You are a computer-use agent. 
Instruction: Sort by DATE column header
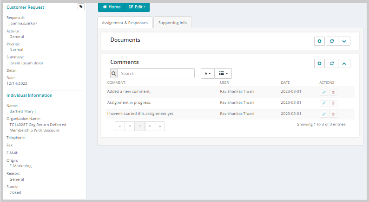(x=285, y=82)
